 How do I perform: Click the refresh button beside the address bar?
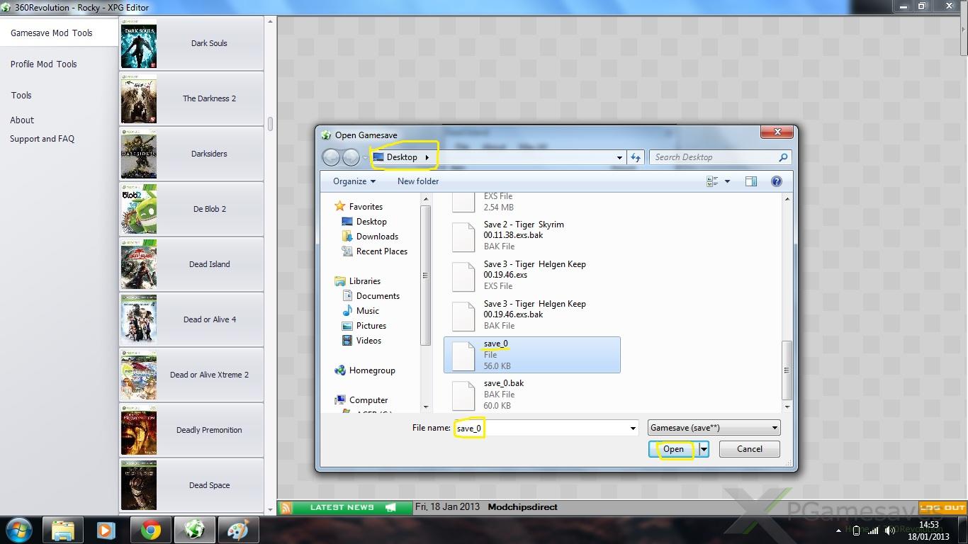636,157
